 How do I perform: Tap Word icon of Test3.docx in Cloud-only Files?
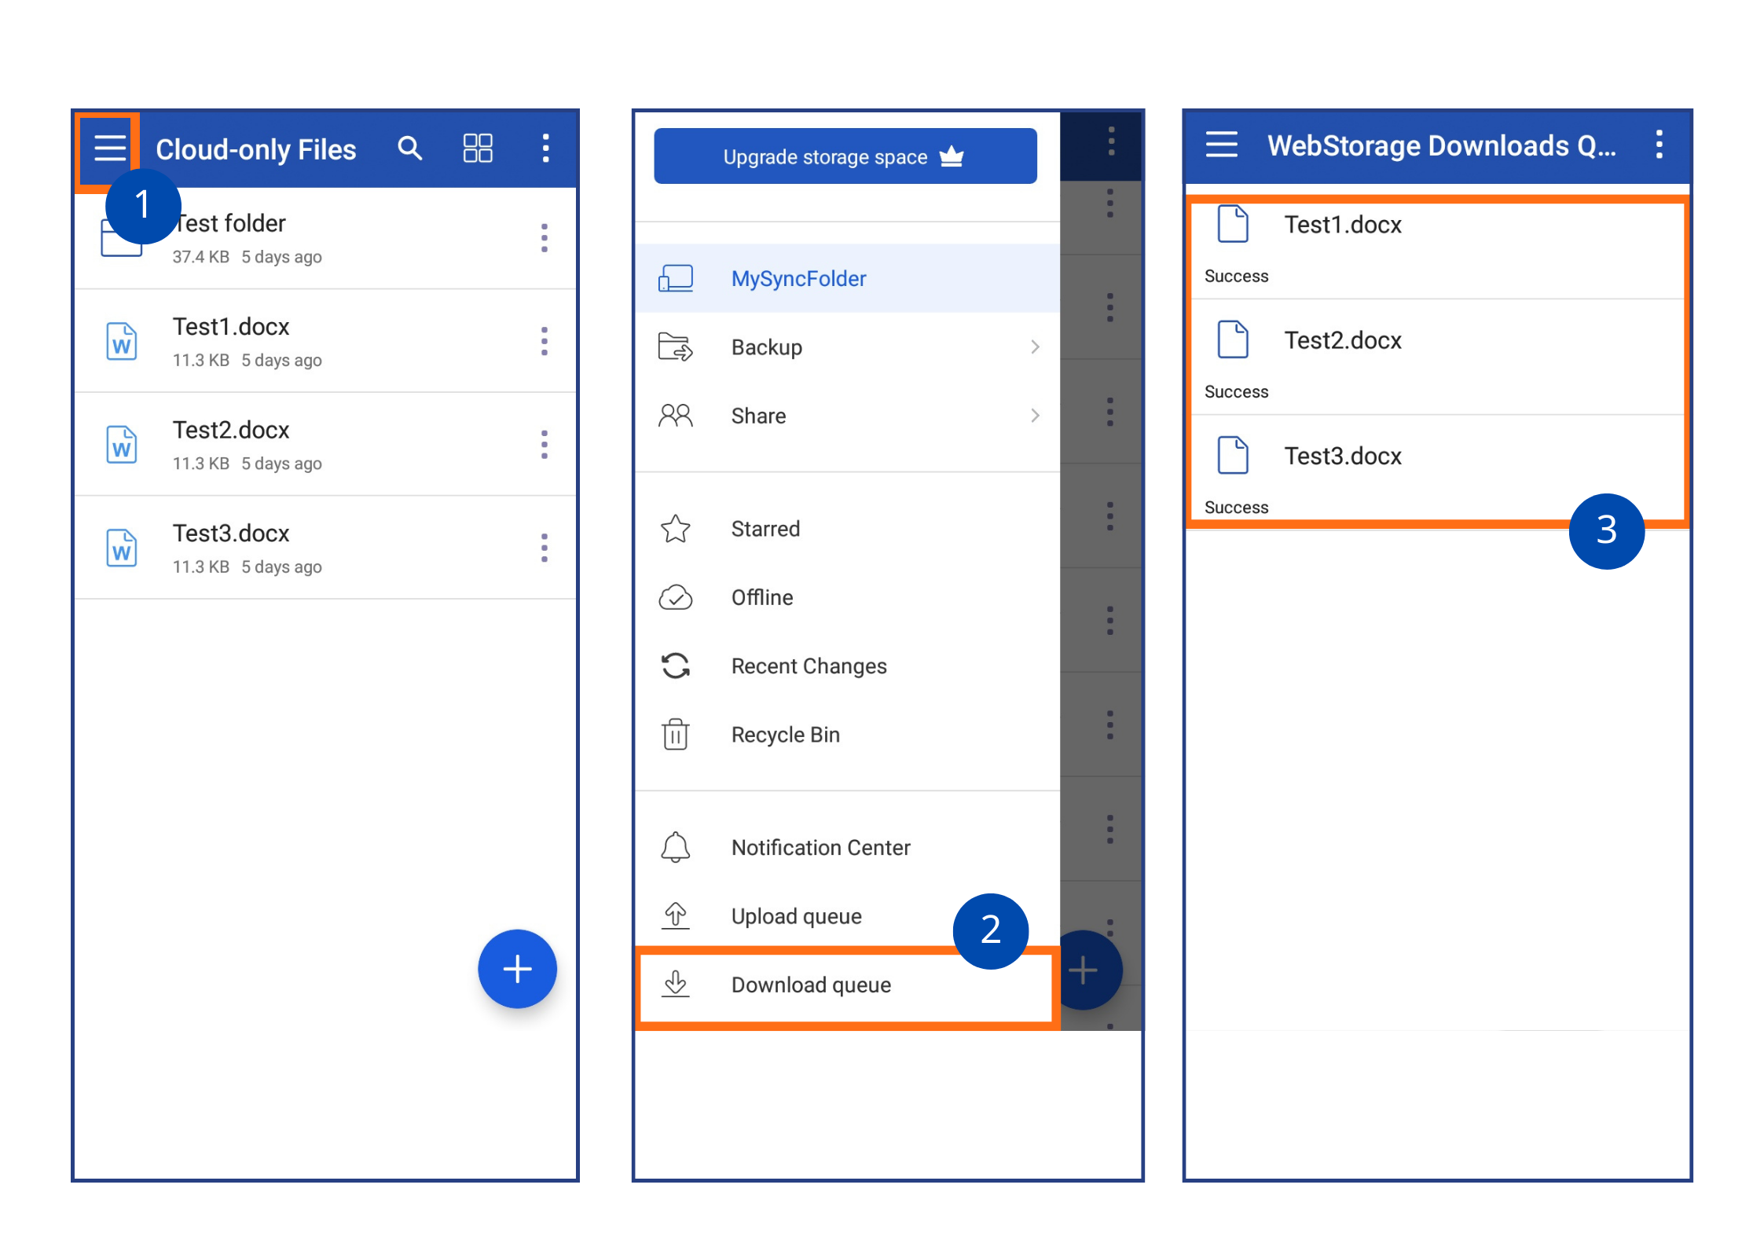click(x=122, y=548)
